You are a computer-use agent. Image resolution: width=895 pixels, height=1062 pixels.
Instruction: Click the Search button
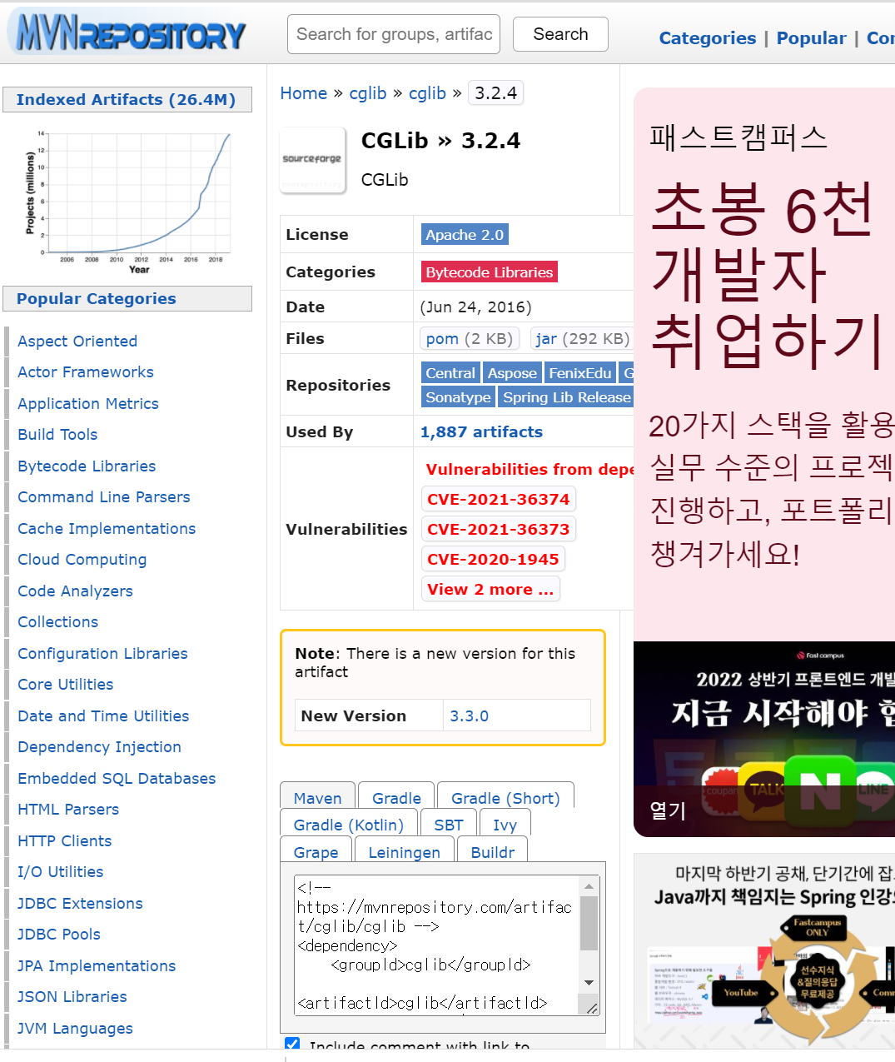(560, 34)
